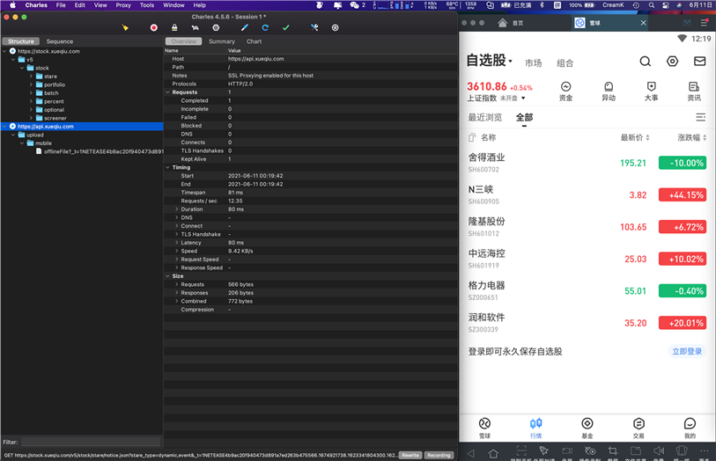Image resolution: width=716 pixels, height=461 pixels.
Task: Switch to 最近浏览 tab
Action: pos(484,118)
